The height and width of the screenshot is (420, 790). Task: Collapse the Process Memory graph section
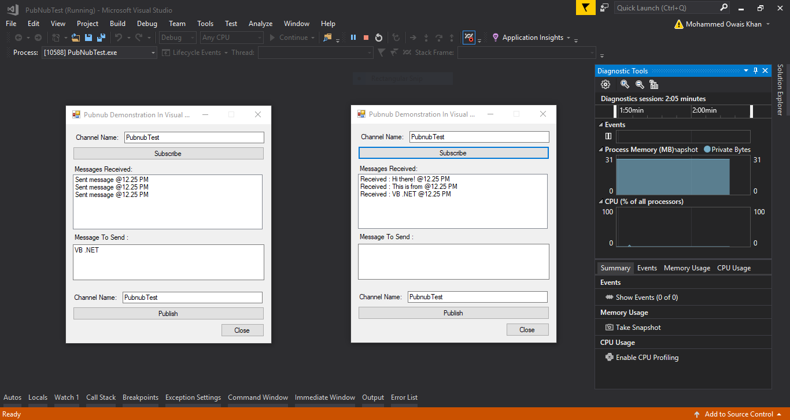600,150
